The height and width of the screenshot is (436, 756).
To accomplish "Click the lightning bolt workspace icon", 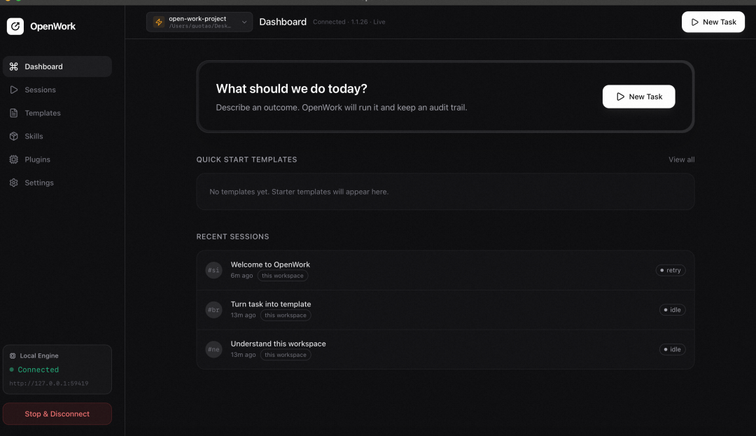I will [x=159, y=22].
